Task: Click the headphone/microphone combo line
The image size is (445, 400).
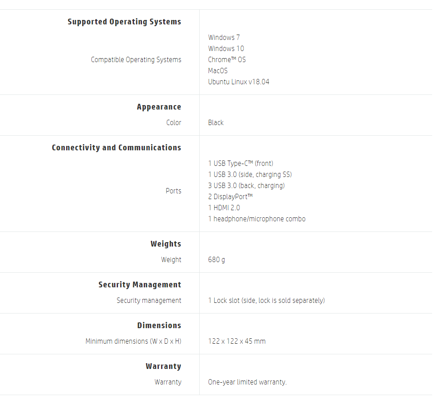Action: (256, 219)
